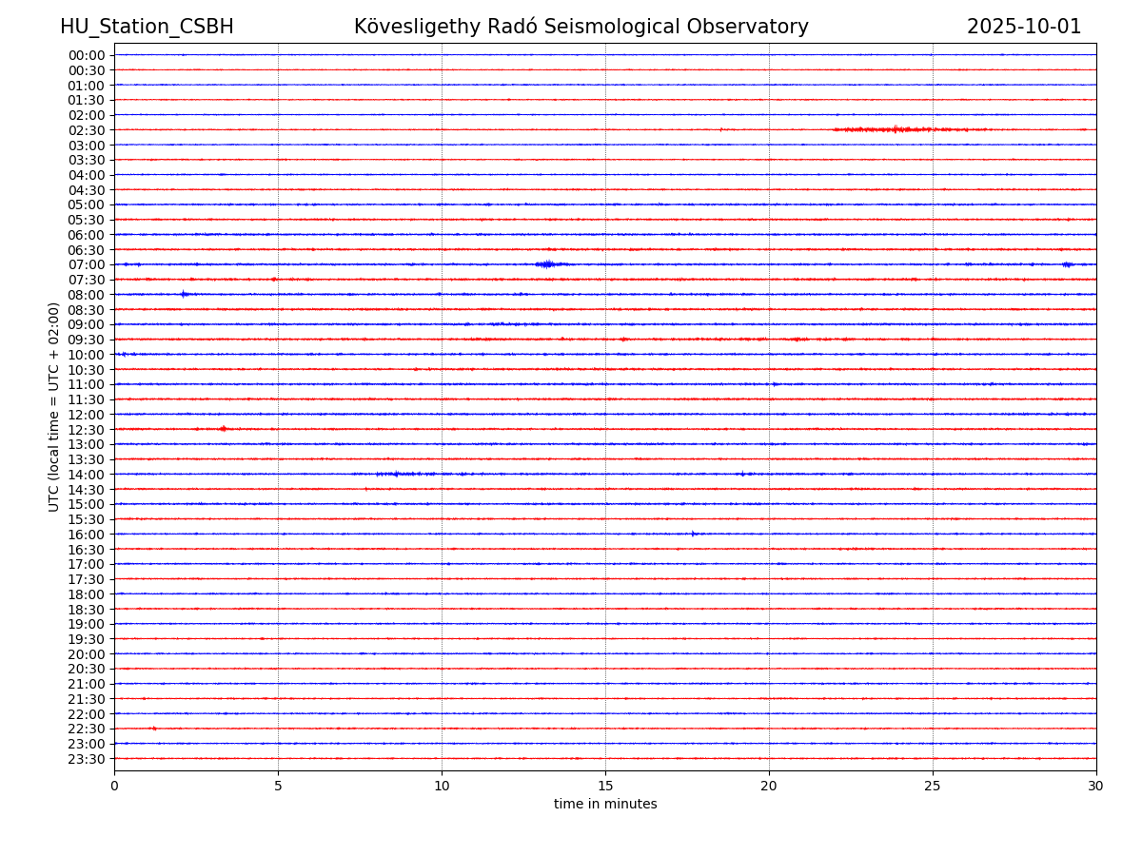Click the blue burst near minute 13 on the 07:00 trace
Viewport: 1142px width, 856px height.
pyautogui.click(x=546, y=264)
